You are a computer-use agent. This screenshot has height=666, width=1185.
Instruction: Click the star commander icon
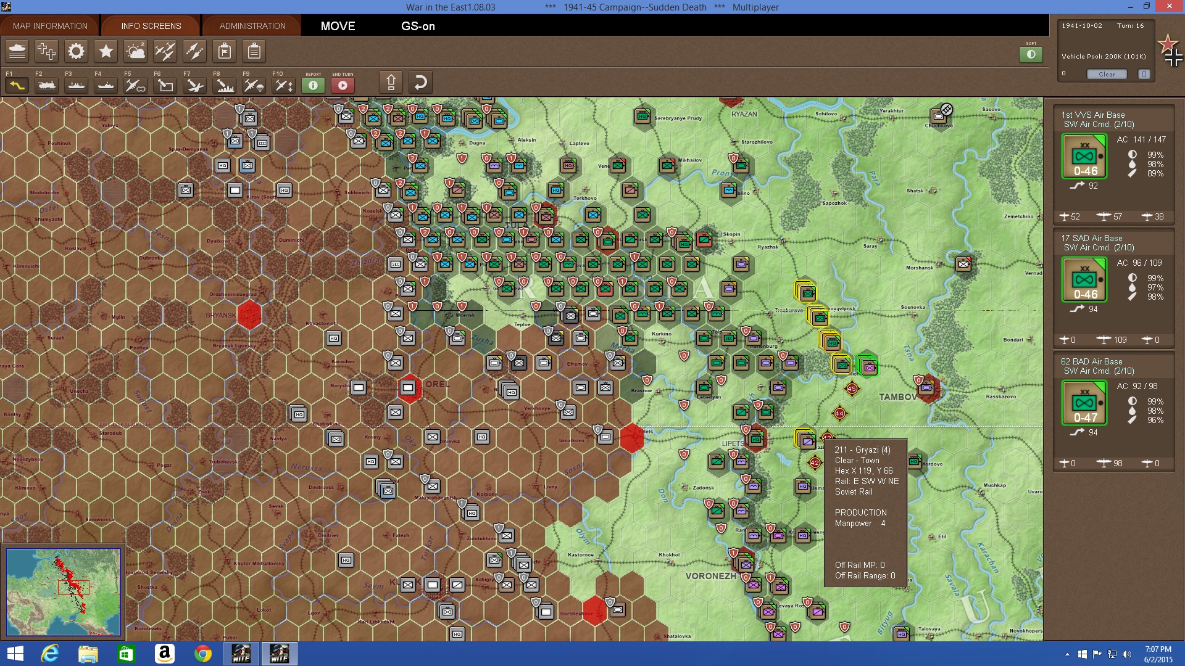point(106,51)
